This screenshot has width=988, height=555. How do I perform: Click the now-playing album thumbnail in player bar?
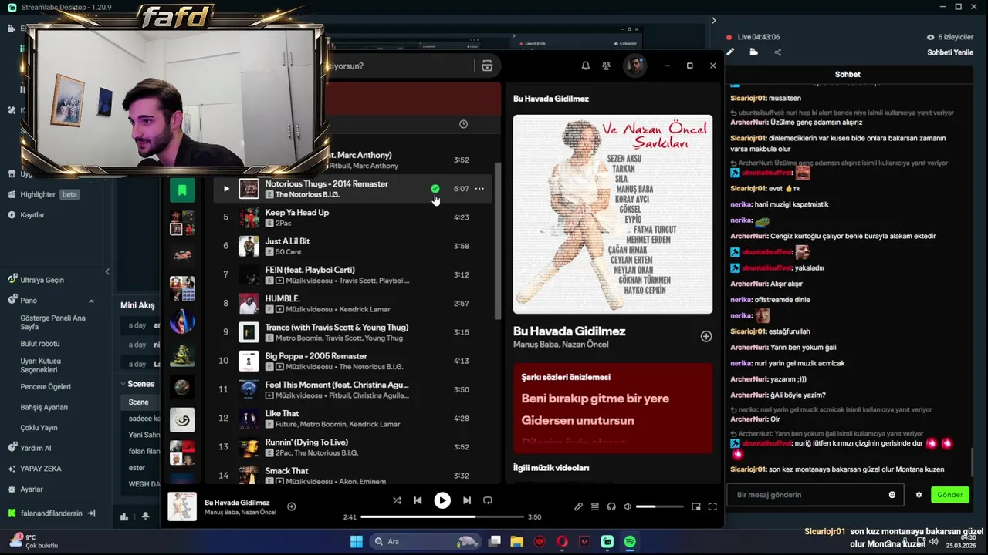coord(182,506)
